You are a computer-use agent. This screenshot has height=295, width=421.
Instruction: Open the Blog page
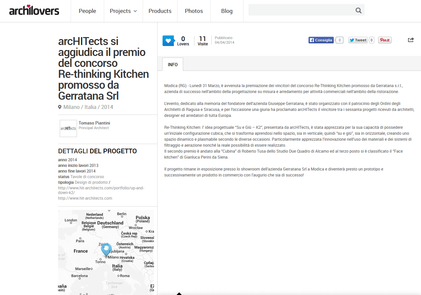(x=227, y=11)
